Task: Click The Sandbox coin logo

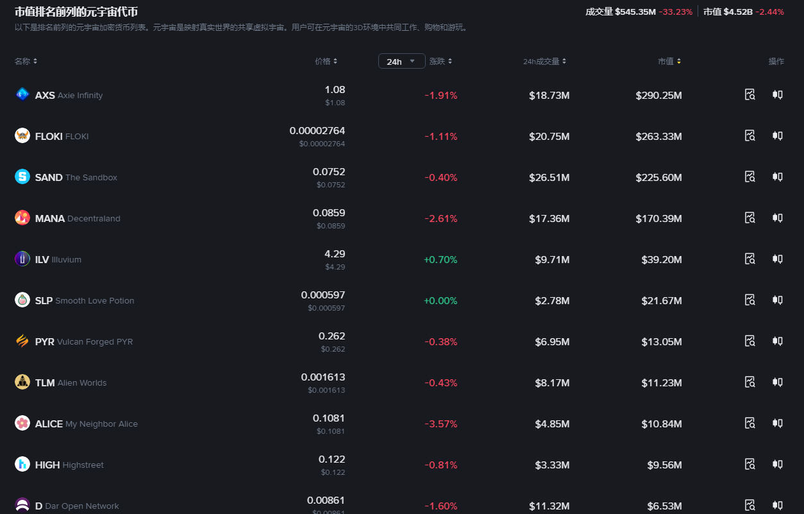Action: point(22,176)
